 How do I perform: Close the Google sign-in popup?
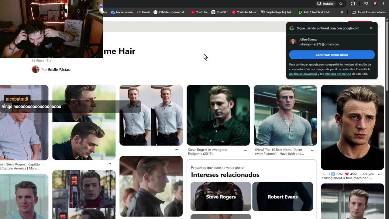[371, 28]
